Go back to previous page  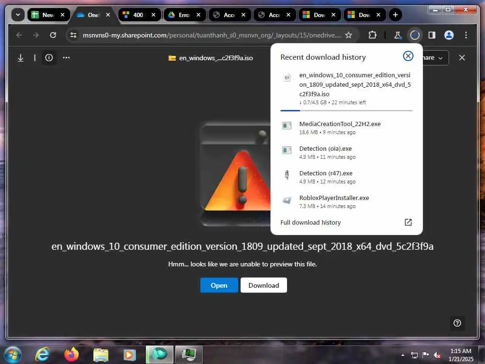coord(19,35)
